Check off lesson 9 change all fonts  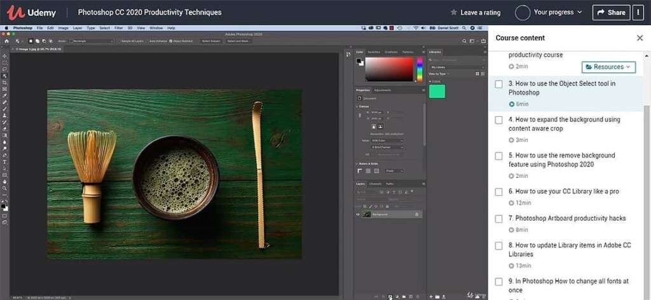[x=498, y=282]
